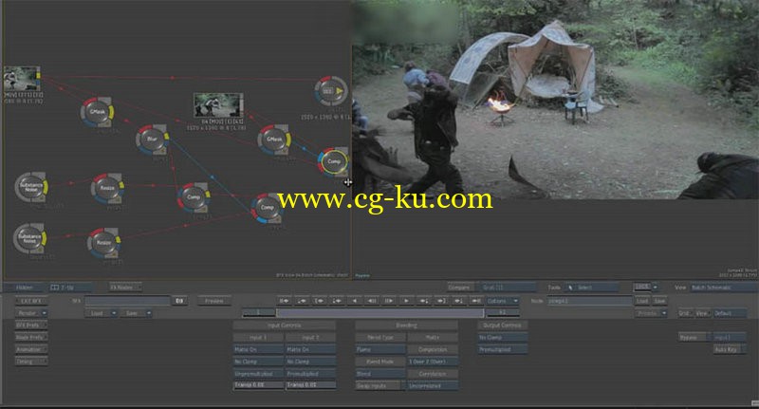Open the BFX Prefs menu
The height and width of the screenshot is (409, 759).
(x=31, y=325)
